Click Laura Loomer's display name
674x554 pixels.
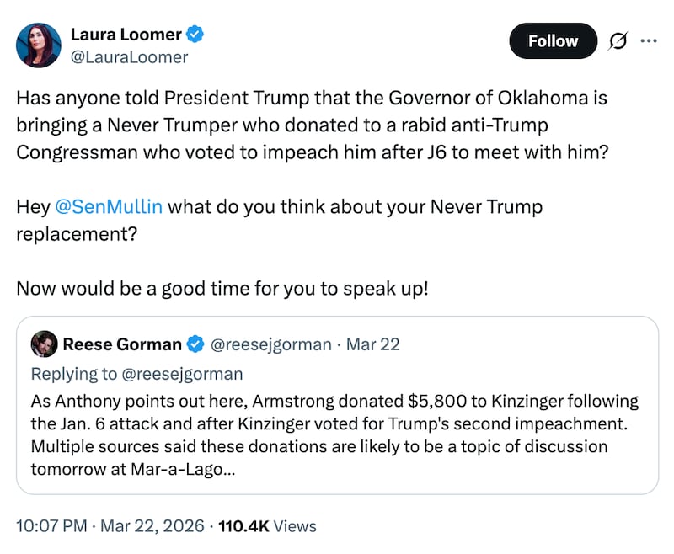(x=126, y=34)
